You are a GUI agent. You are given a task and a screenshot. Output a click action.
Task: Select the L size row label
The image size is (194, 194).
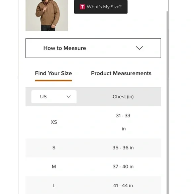(54, 186)
